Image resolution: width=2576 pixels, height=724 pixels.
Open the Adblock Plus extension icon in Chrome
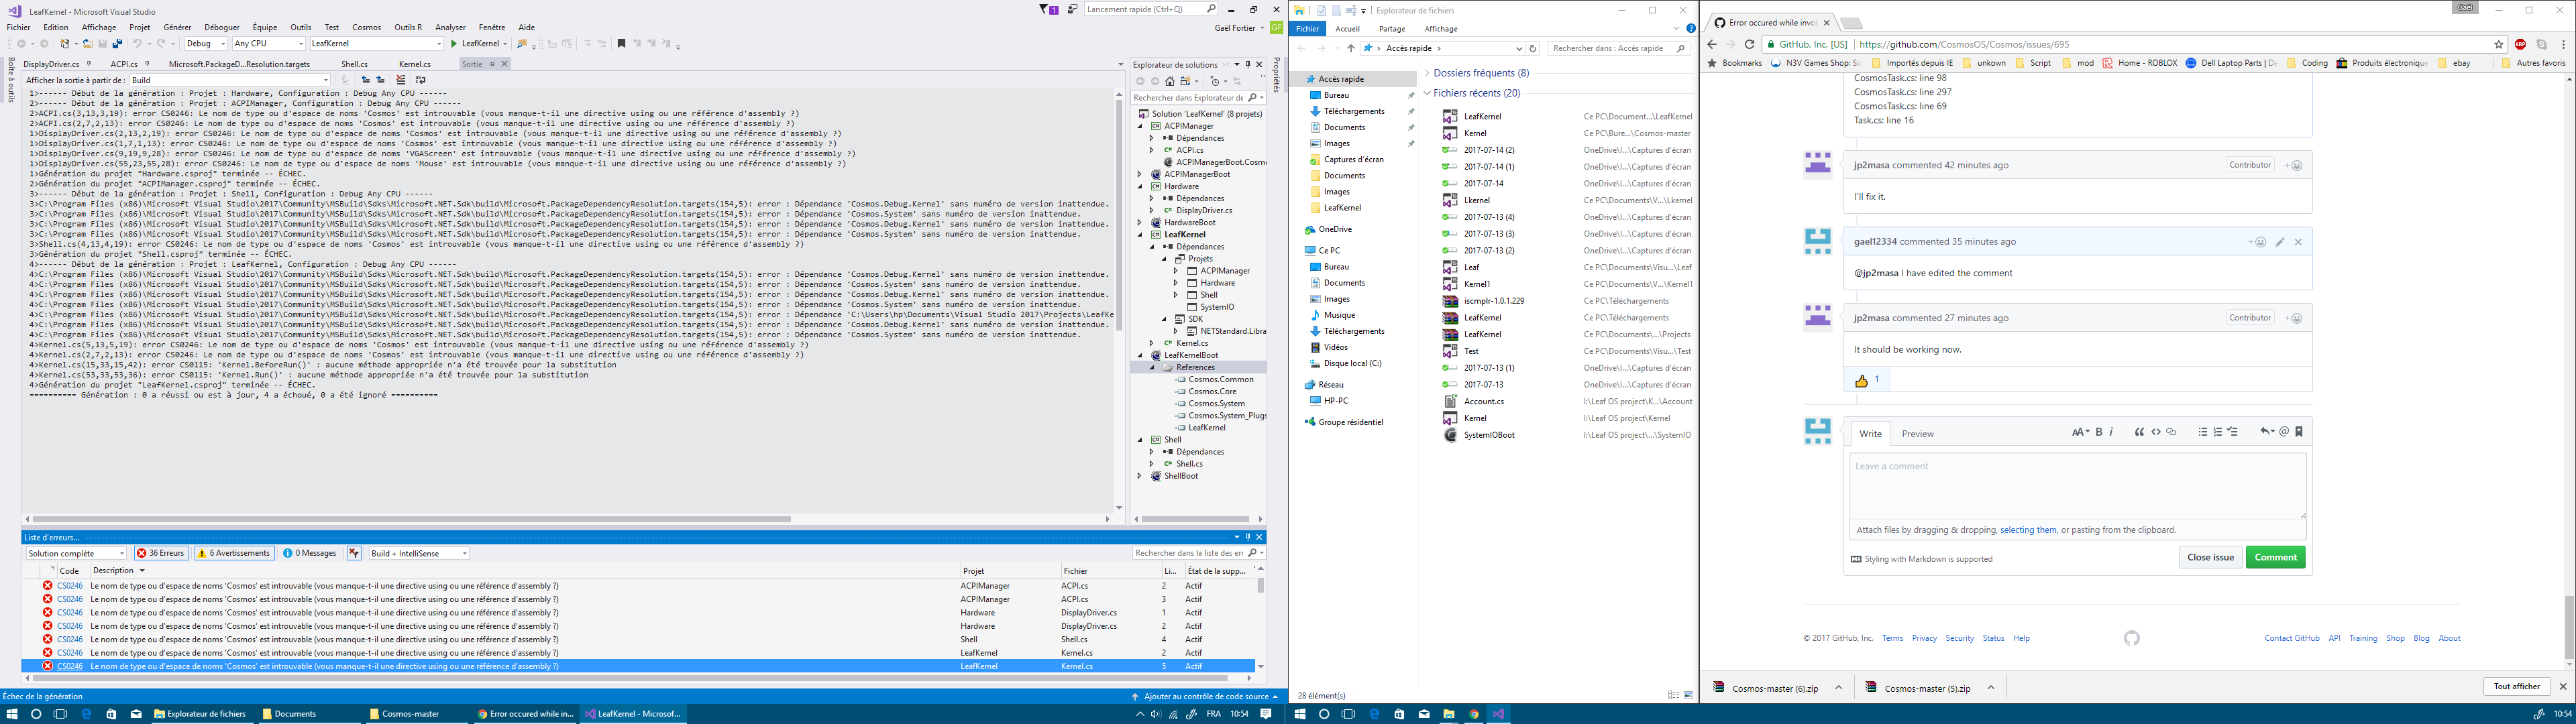point(2520,44)
